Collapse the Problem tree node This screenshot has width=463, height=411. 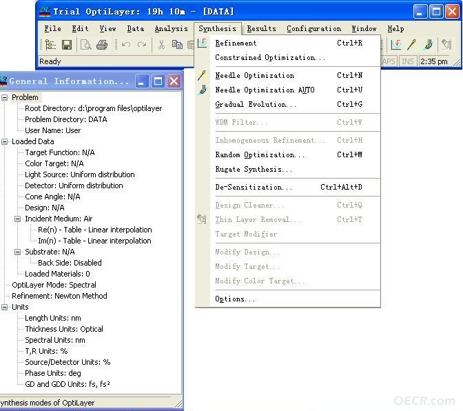click(4, 97)
